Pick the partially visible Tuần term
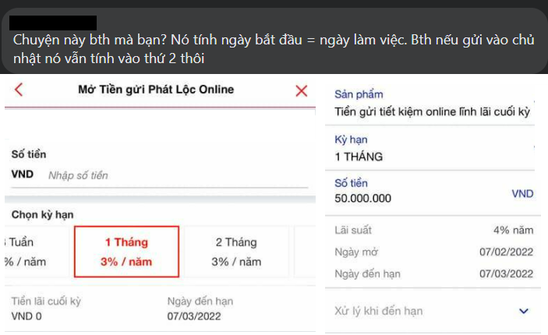Viewport: 548px width, 335px height. pos(25,252)
